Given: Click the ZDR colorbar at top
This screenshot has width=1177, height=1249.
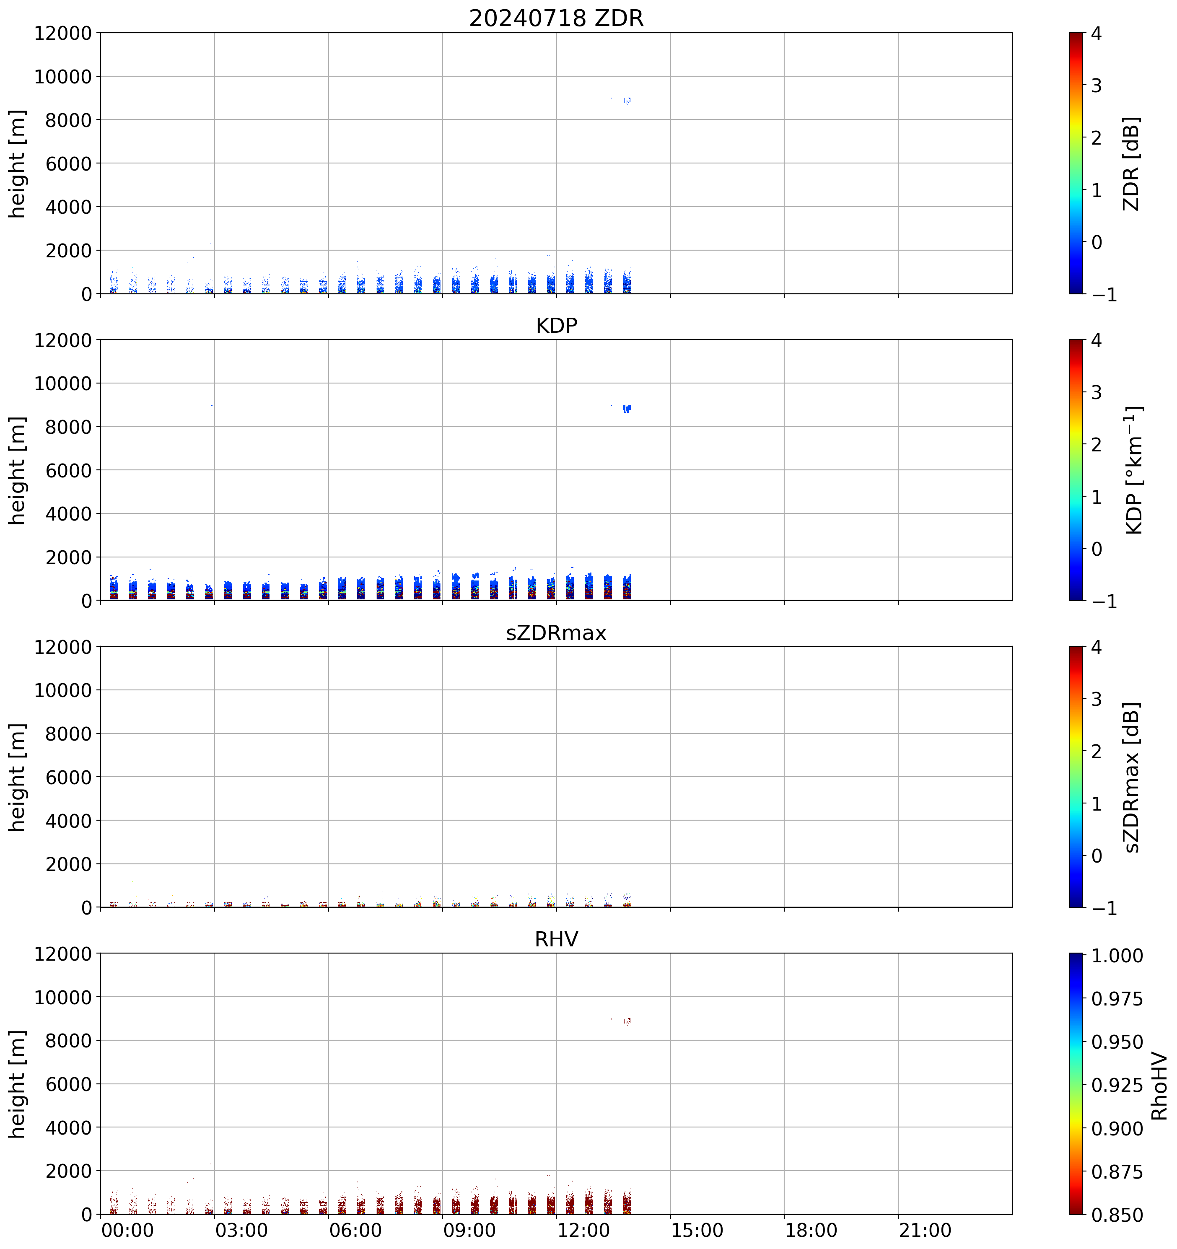Looking at the screenshot, I should 1075,163.
